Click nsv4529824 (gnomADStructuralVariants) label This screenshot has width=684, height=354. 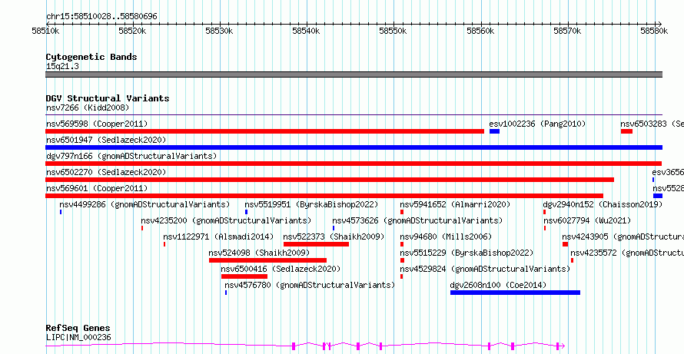click(485, 269)
